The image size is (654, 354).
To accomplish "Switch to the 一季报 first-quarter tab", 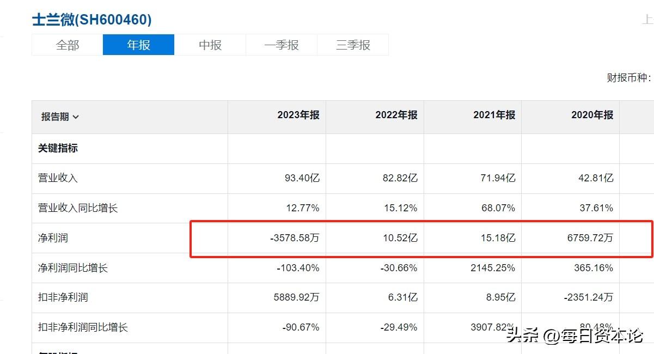I will 282,45.
